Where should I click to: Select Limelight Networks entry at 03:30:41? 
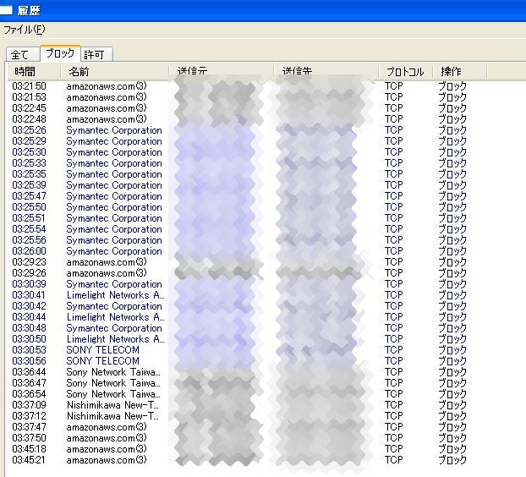click(x=239, y=295)
